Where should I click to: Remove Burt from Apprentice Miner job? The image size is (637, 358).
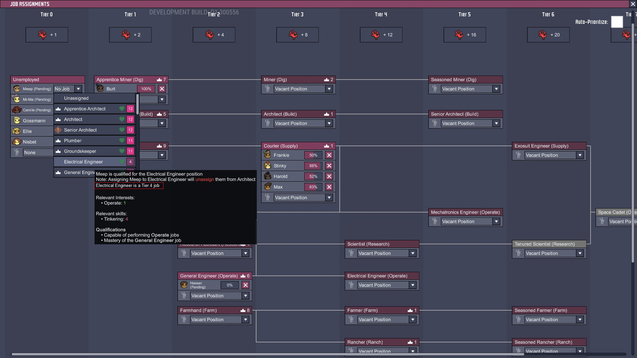pos(162,89)
